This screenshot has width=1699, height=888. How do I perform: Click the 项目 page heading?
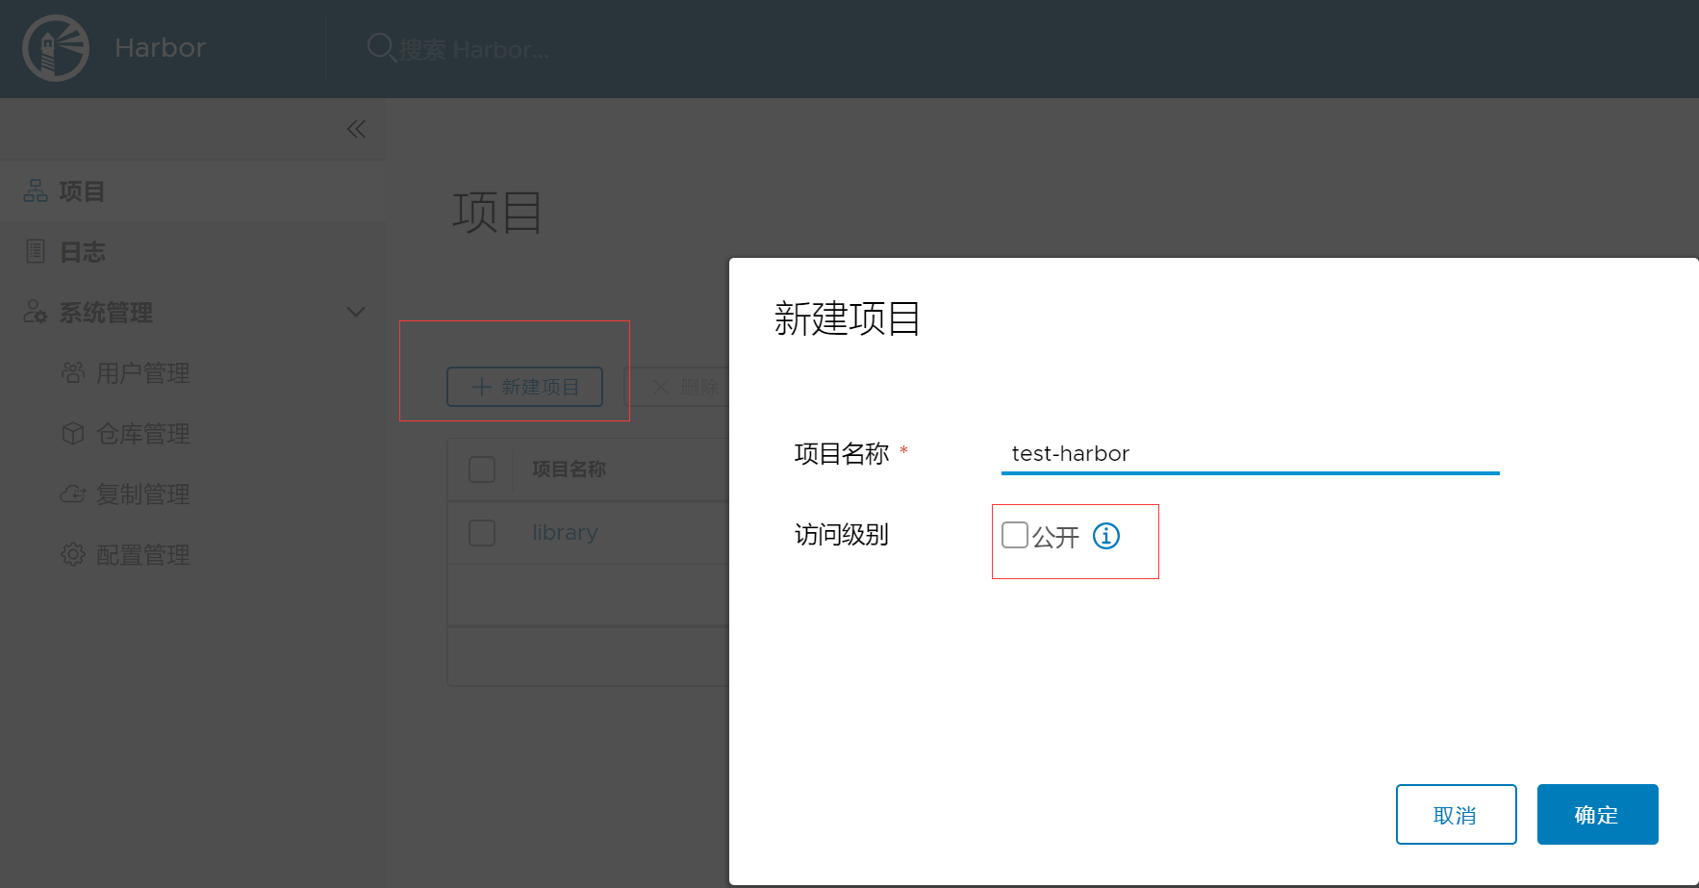click(496, 212)
